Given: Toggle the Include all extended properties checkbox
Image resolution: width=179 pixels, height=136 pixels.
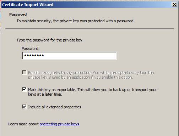Looking at the screenshot, I should pos(24,107).
